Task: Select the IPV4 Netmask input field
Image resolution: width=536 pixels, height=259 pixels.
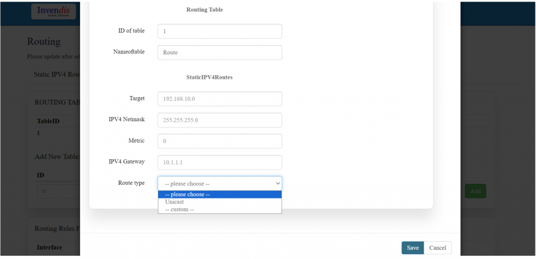Action: tap(219, 120)
